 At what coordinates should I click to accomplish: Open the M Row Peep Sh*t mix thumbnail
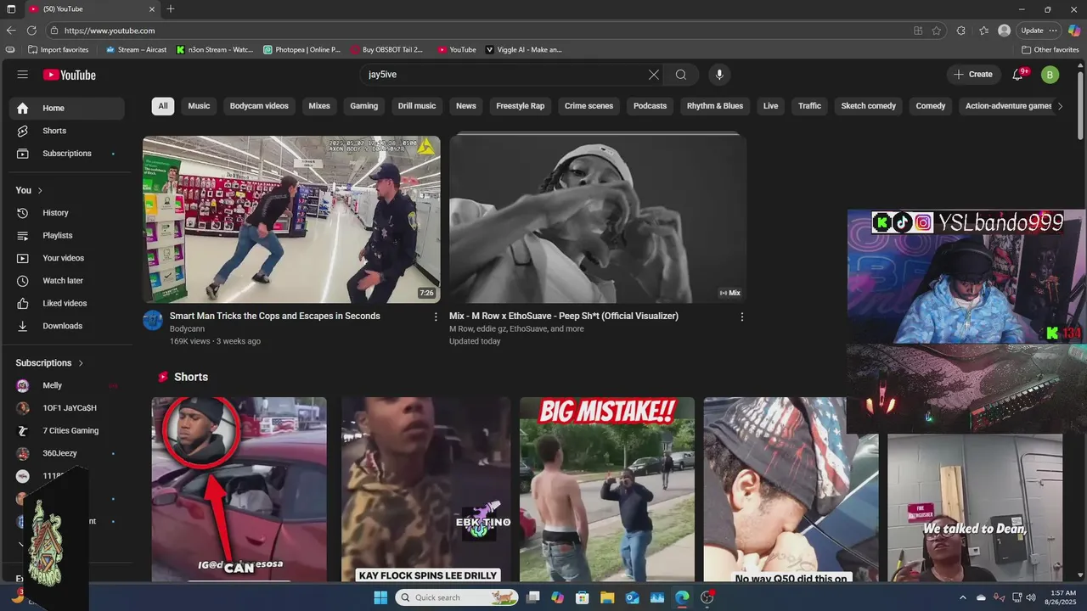pos(598,219)
